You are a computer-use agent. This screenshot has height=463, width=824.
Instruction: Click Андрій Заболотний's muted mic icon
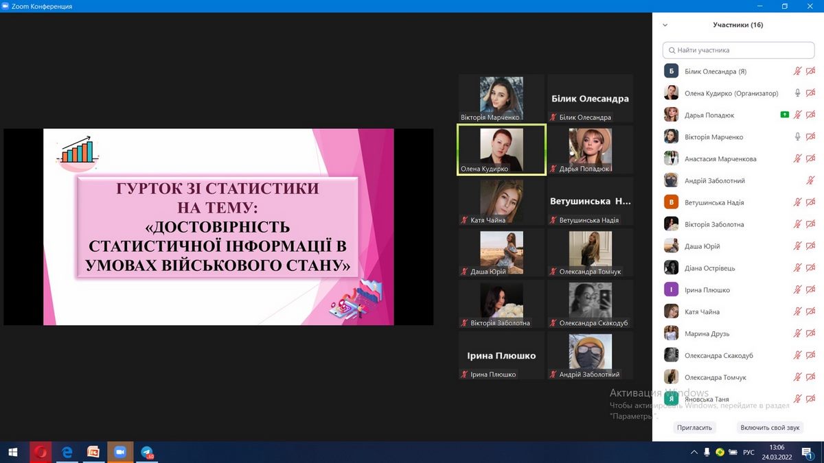pyautogui.click(x=810, y=181)
